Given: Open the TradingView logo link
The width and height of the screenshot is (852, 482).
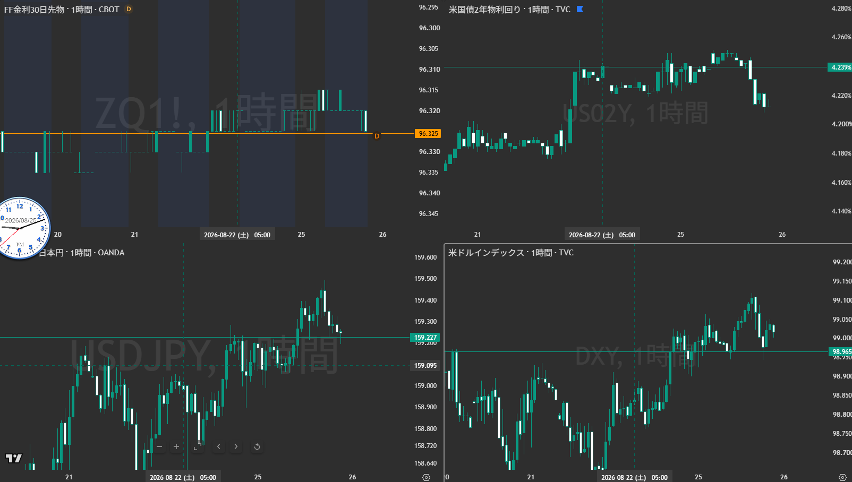Looking at the screenshot, I should 14,458.
